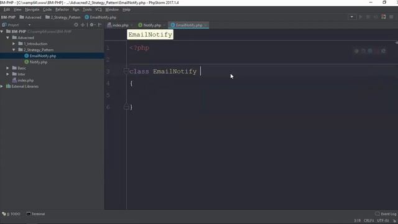Click second browser preview icon in editor
The width and height of the screenshot is (398, 224).
(x=363, y=51)
